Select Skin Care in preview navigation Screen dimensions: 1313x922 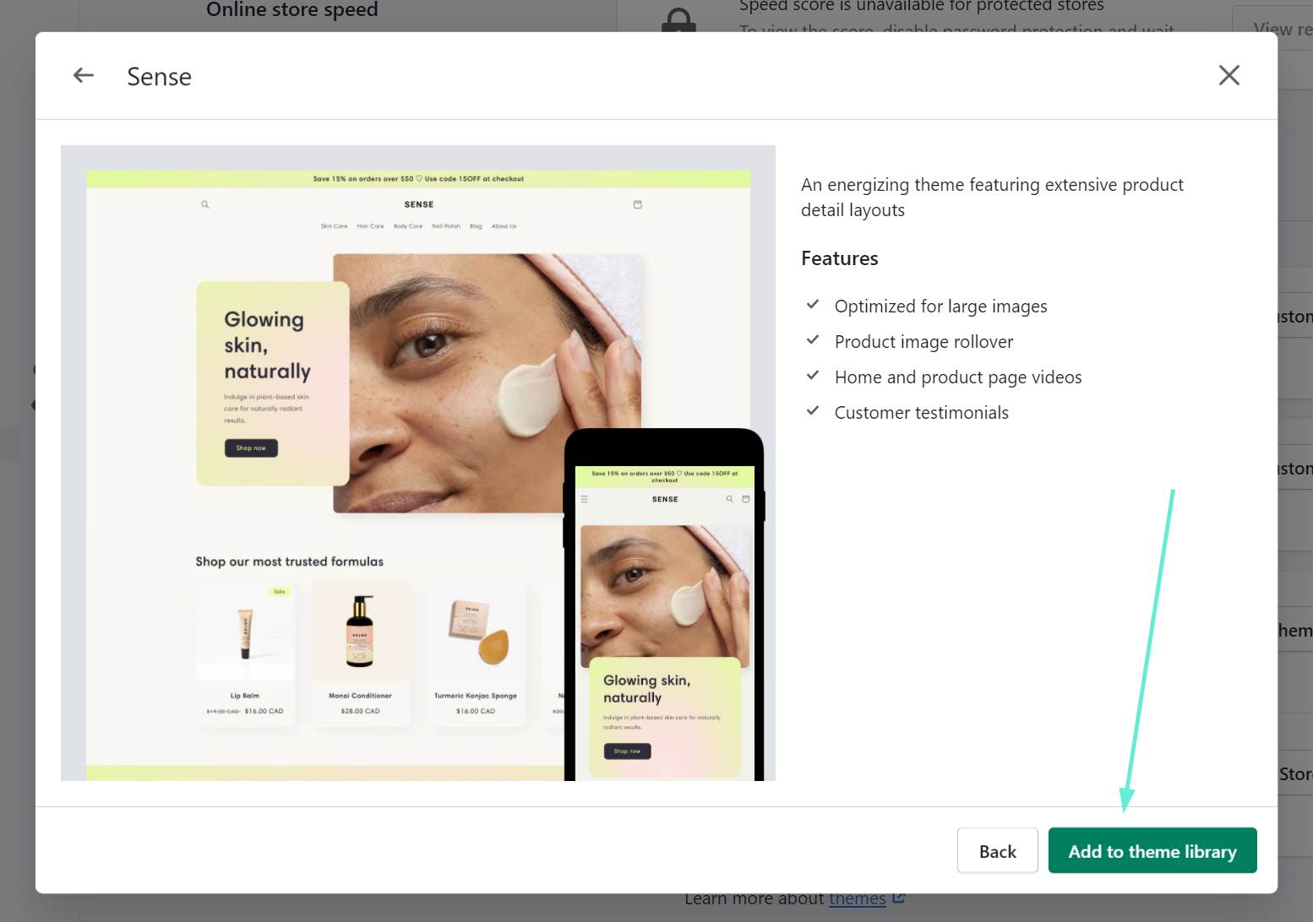(334, 226)
